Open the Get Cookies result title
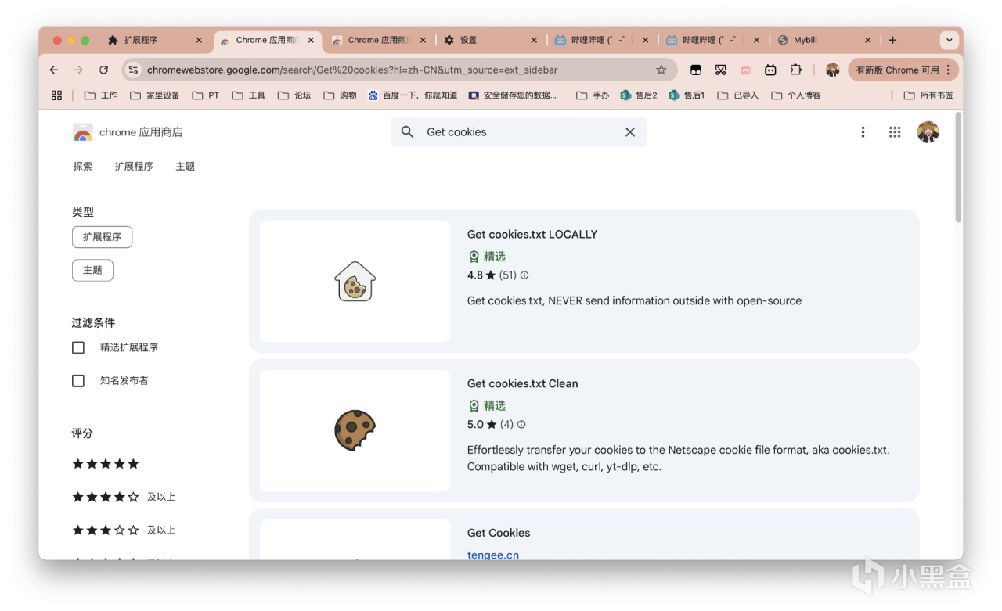The height and width of the screenshot is (611, 1002). (499, 534)
